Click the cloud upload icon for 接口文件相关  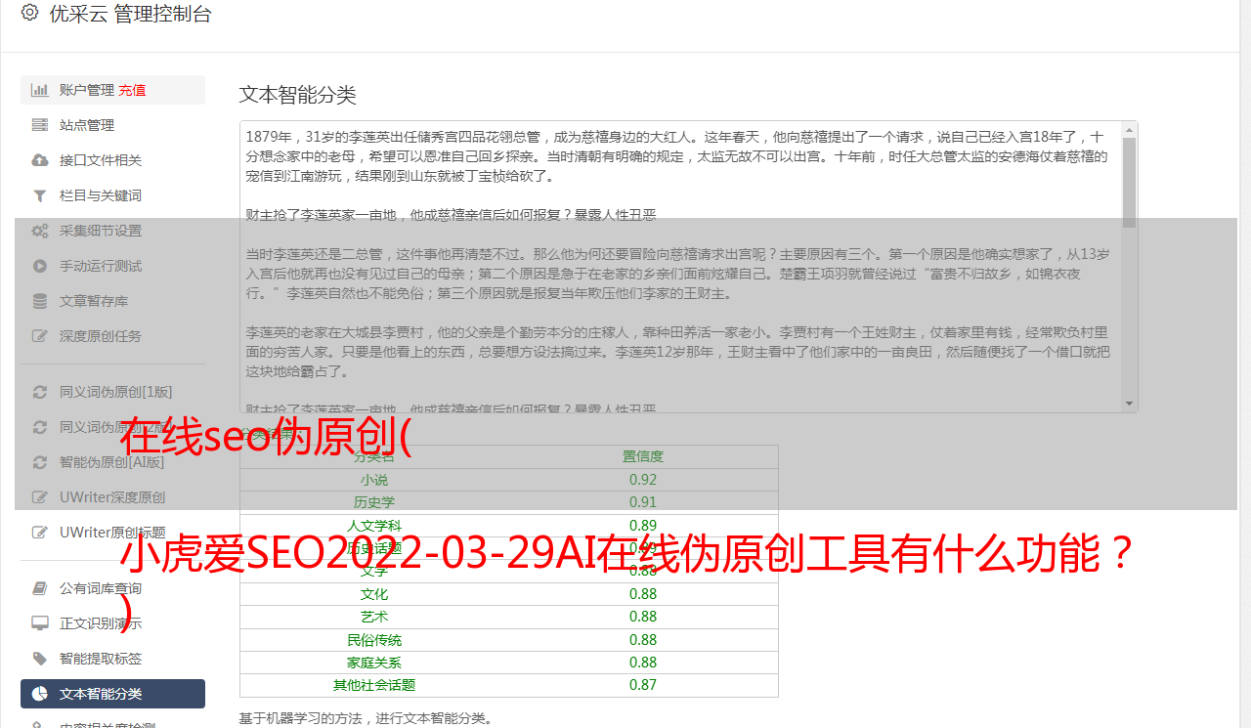pos(40,160)
